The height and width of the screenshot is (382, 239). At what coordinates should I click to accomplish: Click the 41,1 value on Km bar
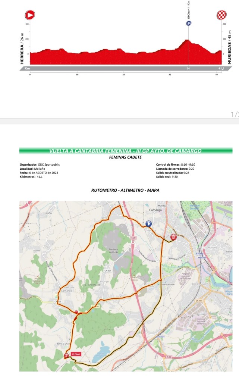221,69
